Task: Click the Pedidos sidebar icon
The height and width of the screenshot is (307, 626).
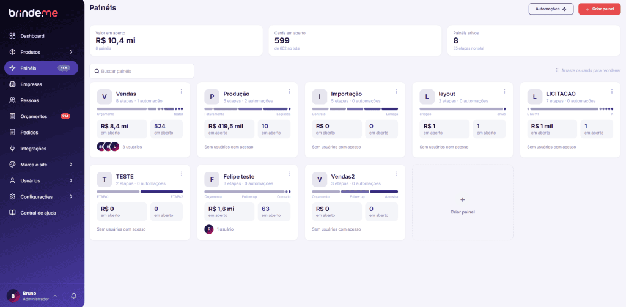Action: point(12,133)
